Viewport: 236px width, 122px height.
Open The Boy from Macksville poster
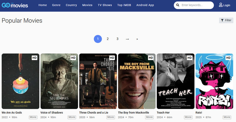pos(137,81)
